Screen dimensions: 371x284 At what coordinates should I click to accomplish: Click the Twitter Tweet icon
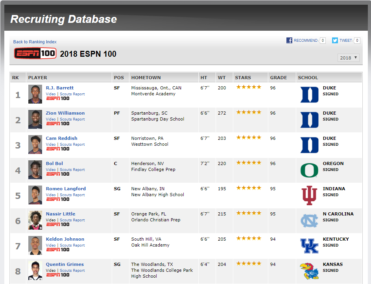pyautogui.click(x=335, y=40)
